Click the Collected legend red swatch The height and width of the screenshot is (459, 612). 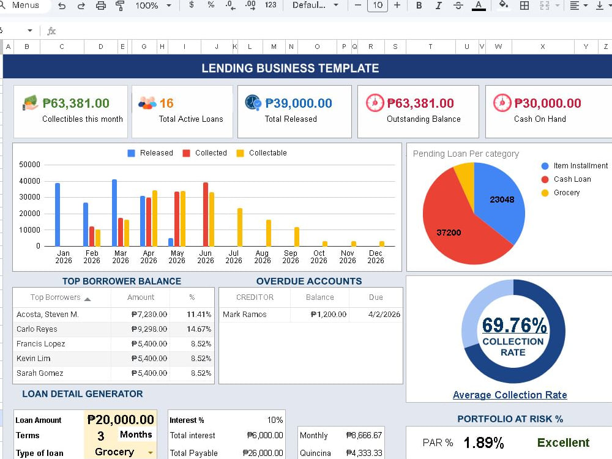pyautogui.click(x=187, y=153)
